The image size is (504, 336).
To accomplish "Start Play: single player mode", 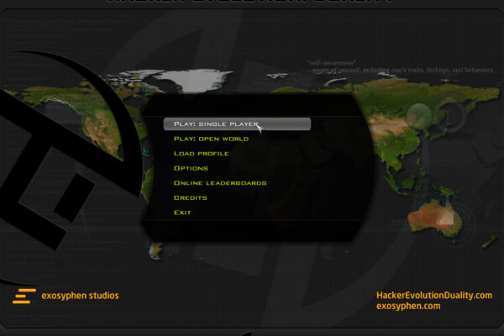I will (216, 124).
